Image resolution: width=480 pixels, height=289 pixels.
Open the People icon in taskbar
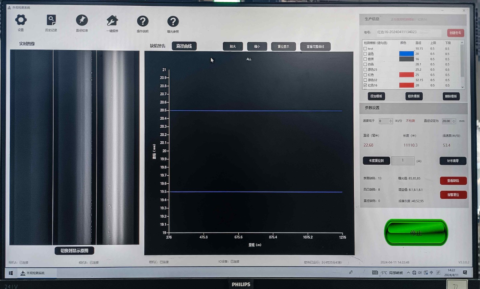[351, 272]
